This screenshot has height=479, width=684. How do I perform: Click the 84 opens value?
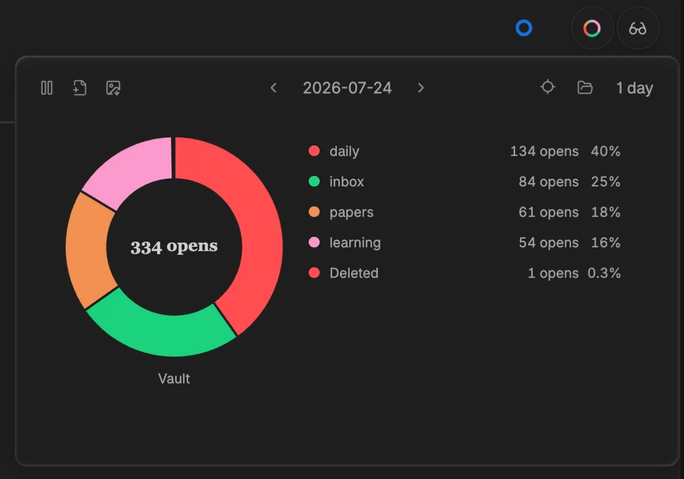(x=548, y=182)
